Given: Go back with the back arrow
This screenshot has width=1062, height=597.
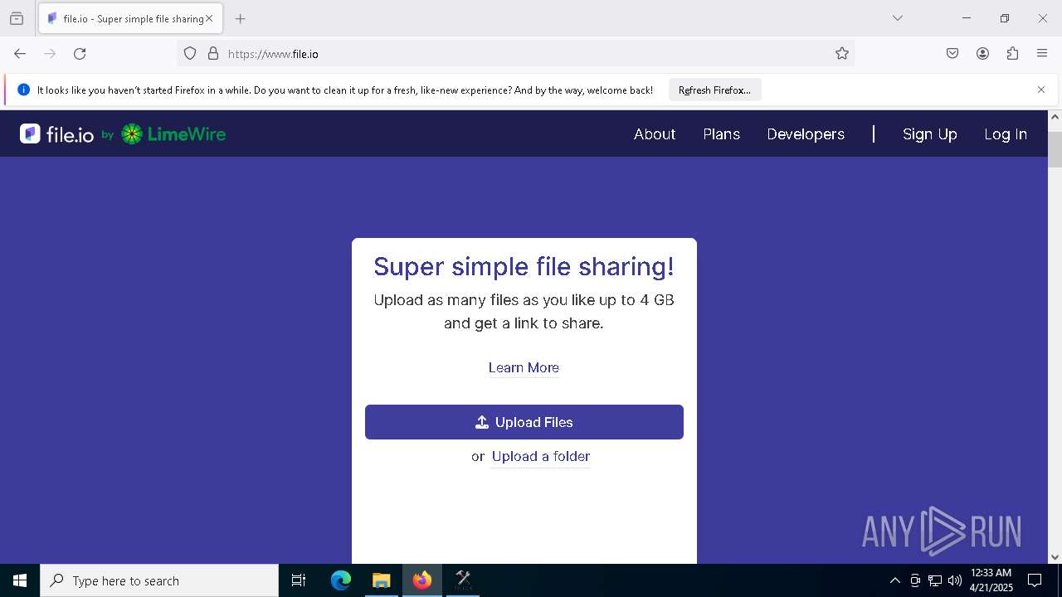Looking at the screenshot, I should pyautogui.click(x=20, y=54).
